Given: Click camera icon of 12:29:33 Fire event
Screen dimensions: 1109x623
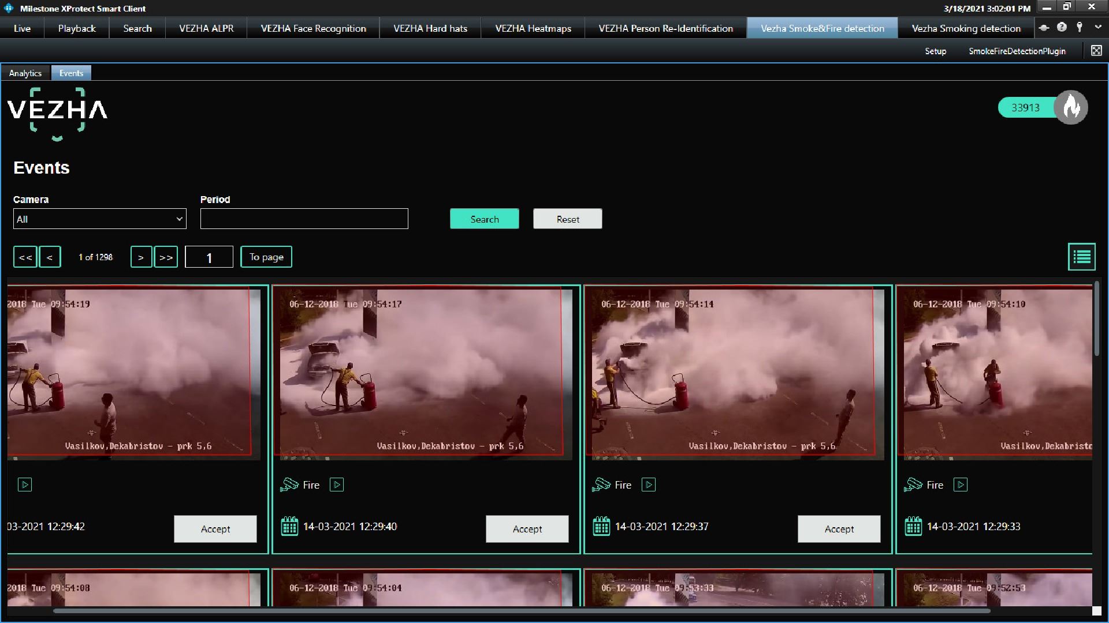Looking at the screenshot, I should point(913,485).
